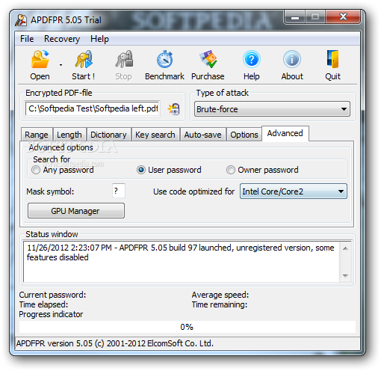Click the Current password label
The height and width of the screenshot is (371, 381).
point(52,295)
